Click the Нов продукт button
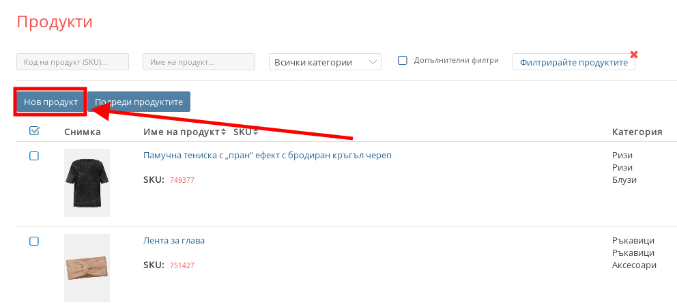 (51, 102)
